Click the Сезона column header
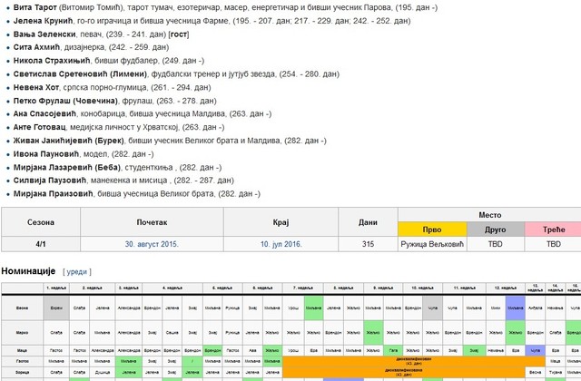This screenshot has width=581, height=381. 41,222
